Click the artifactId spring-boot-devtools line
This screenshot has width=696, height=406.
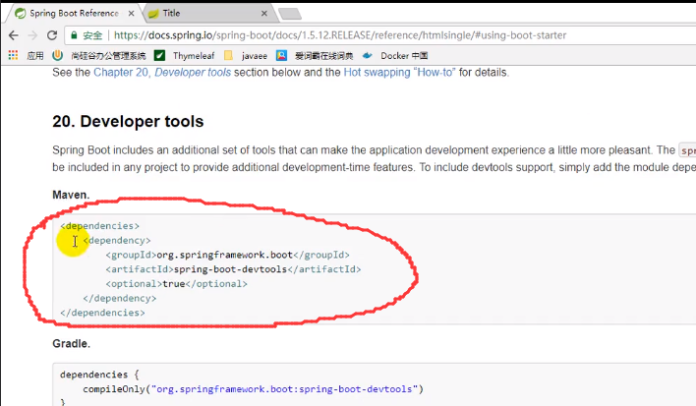(x=233, y=269)
